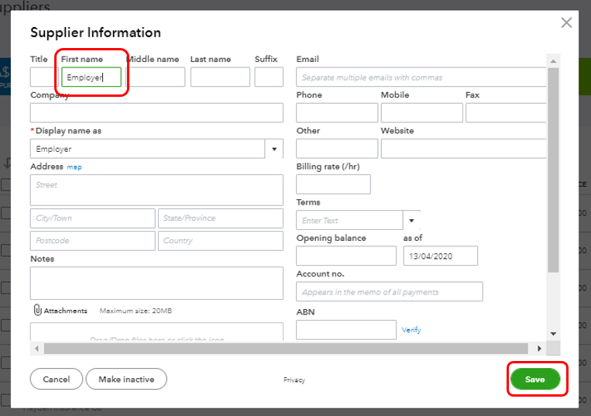Open the Terms dropdown arrow
The height and width of the screenshot is (416, 591).
pyautogui.click(x=412, y=221)
